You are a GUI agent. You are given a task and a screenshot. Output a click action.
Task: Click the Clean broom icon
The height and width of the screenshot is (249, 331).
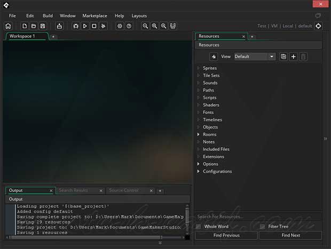click(x=103, y=26)
